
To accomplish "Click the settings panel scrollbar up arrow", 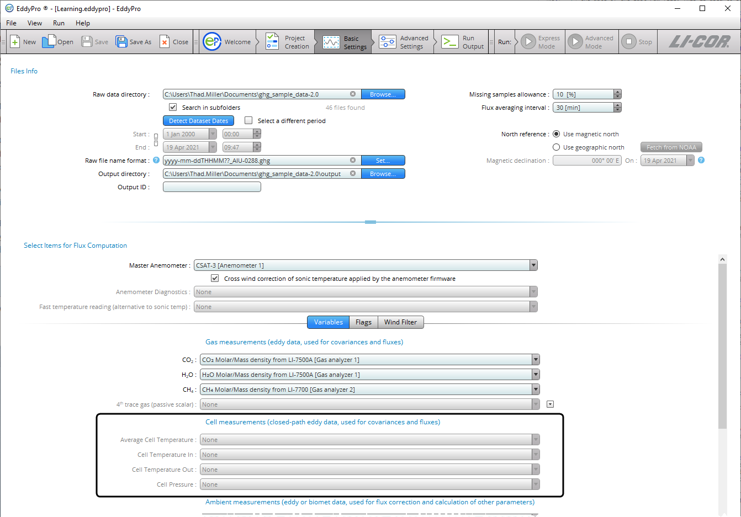I will [722, 259].
